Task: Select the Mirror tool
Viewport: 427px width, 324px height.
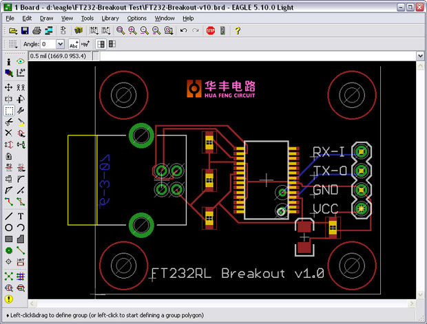Action: [9, 99]
